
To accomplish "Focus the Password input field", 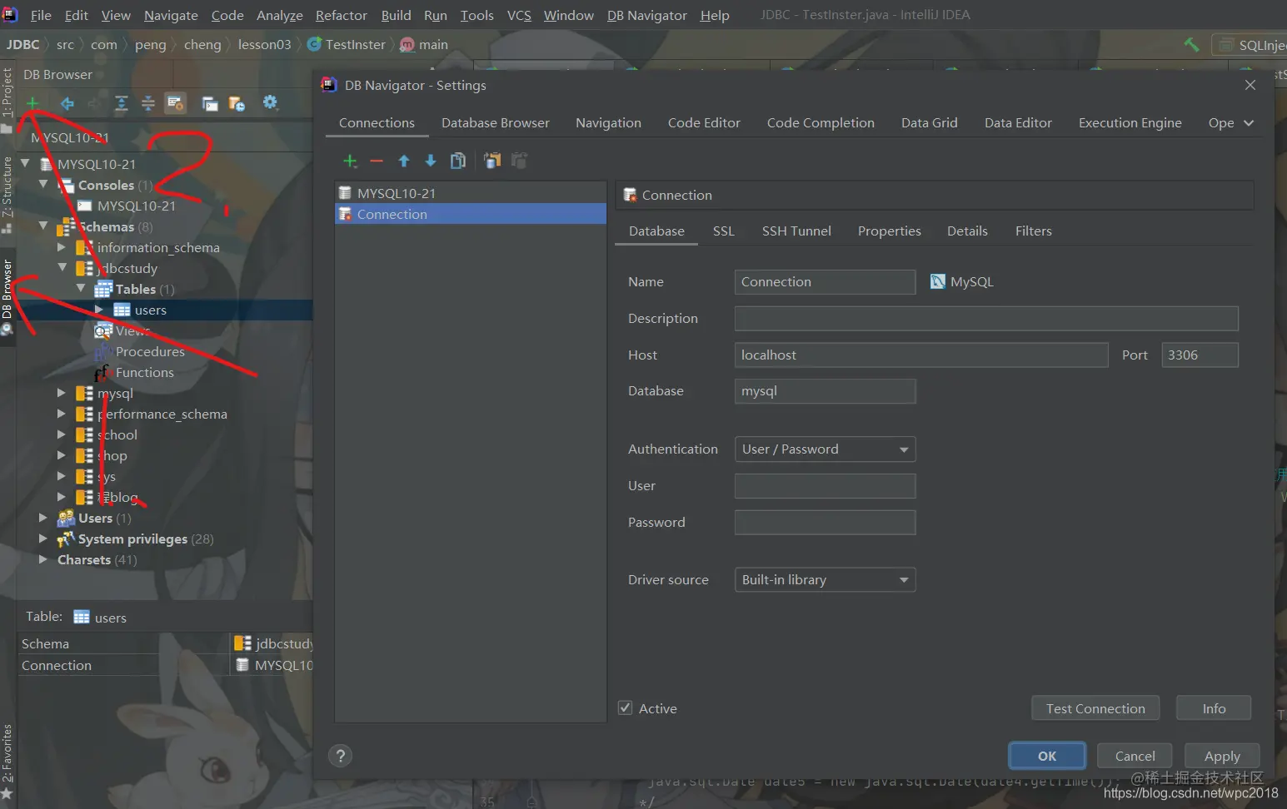I will click(x=825, y=523).
